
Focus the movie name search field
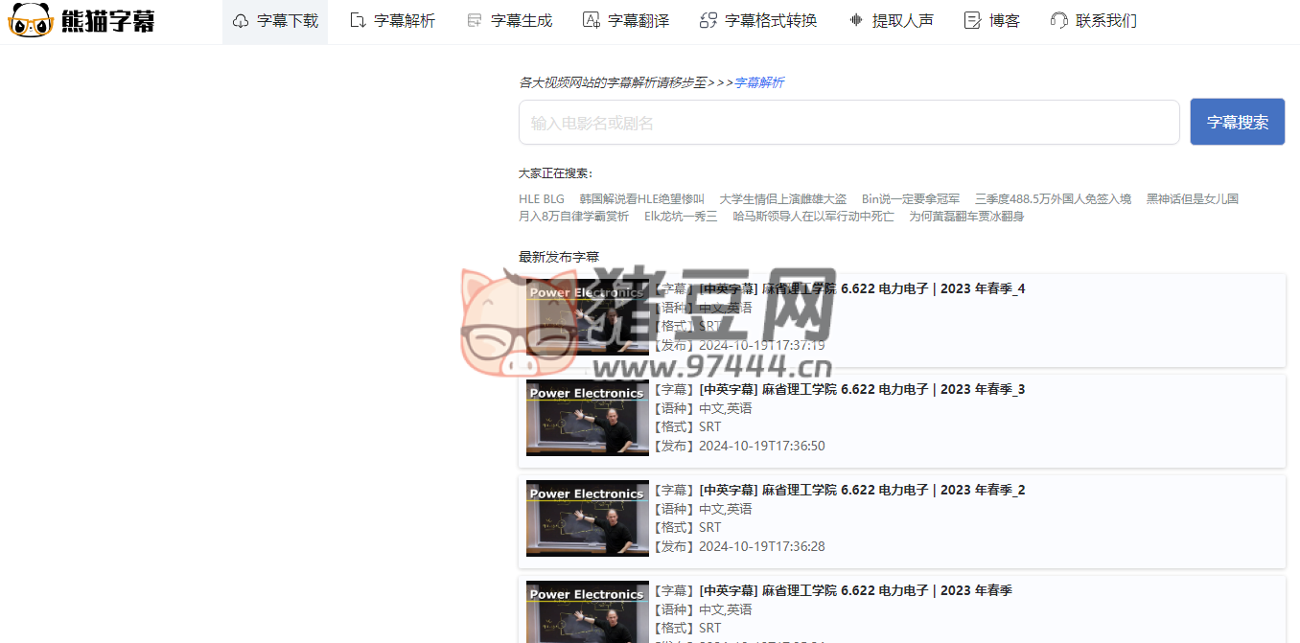tap(848, 123)
